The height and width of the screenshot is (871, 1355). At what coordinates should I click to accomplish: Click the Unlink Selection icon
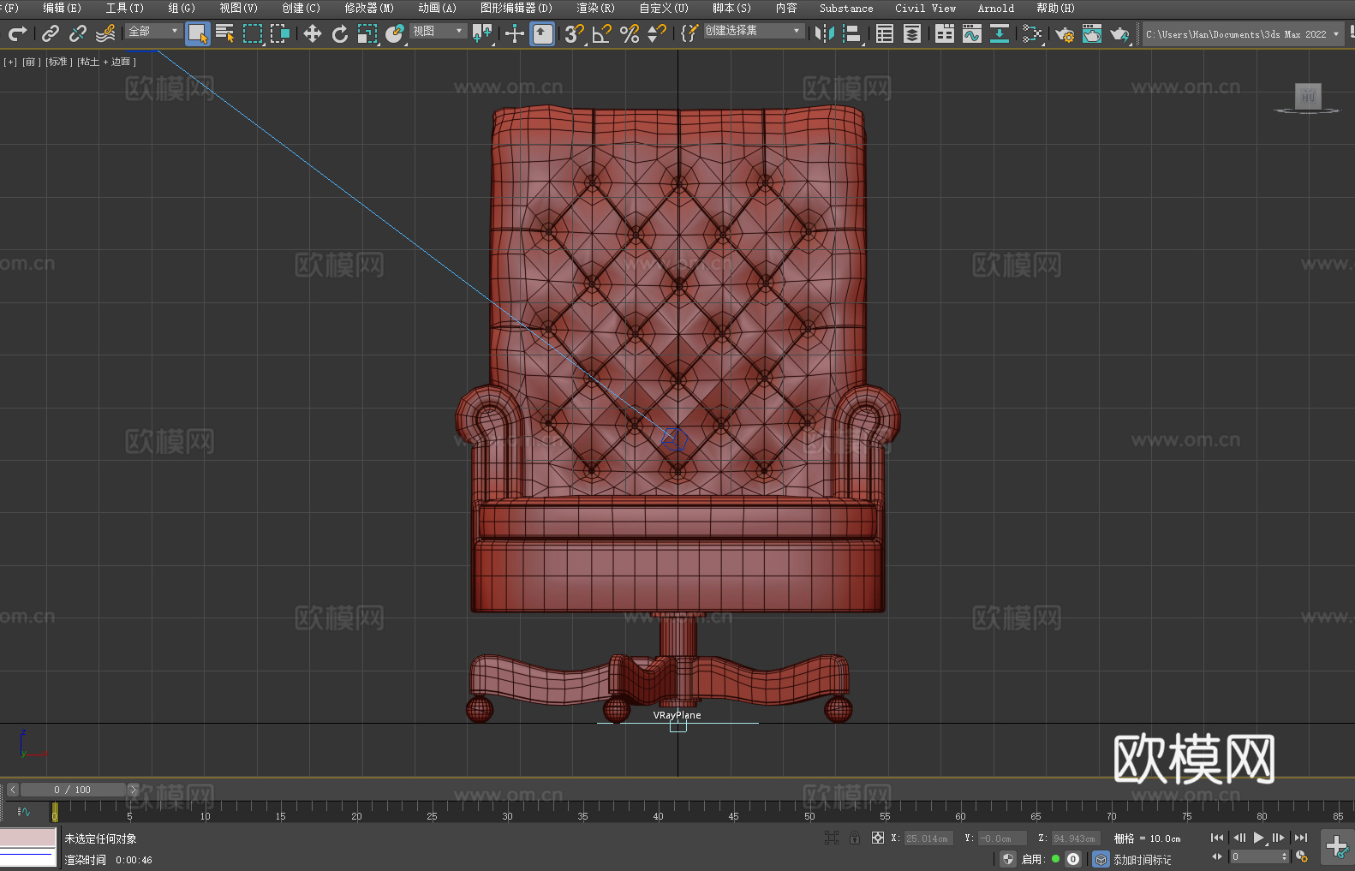[78, 33]
